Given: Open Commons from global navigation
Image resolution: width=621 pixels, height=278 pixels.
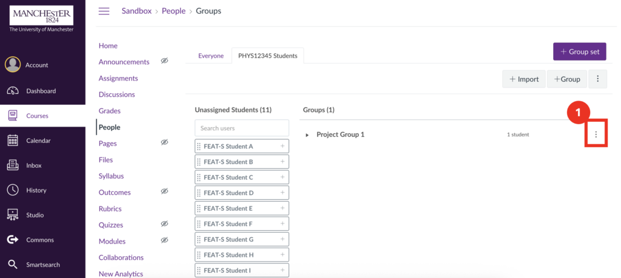Looking at the screenshot, I should (x=13, y=240).
